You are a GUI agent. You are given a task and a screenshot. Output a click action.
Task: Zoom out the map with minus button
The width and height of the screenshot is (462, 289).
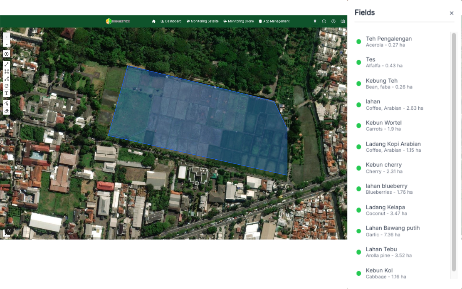tap(6, 44)
